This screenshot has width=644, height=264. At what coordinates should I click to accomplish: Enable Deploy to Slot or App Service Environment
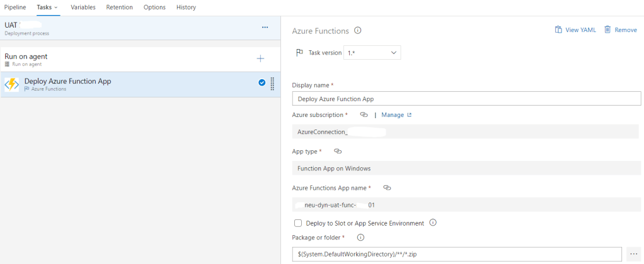[x=298, y=223]
